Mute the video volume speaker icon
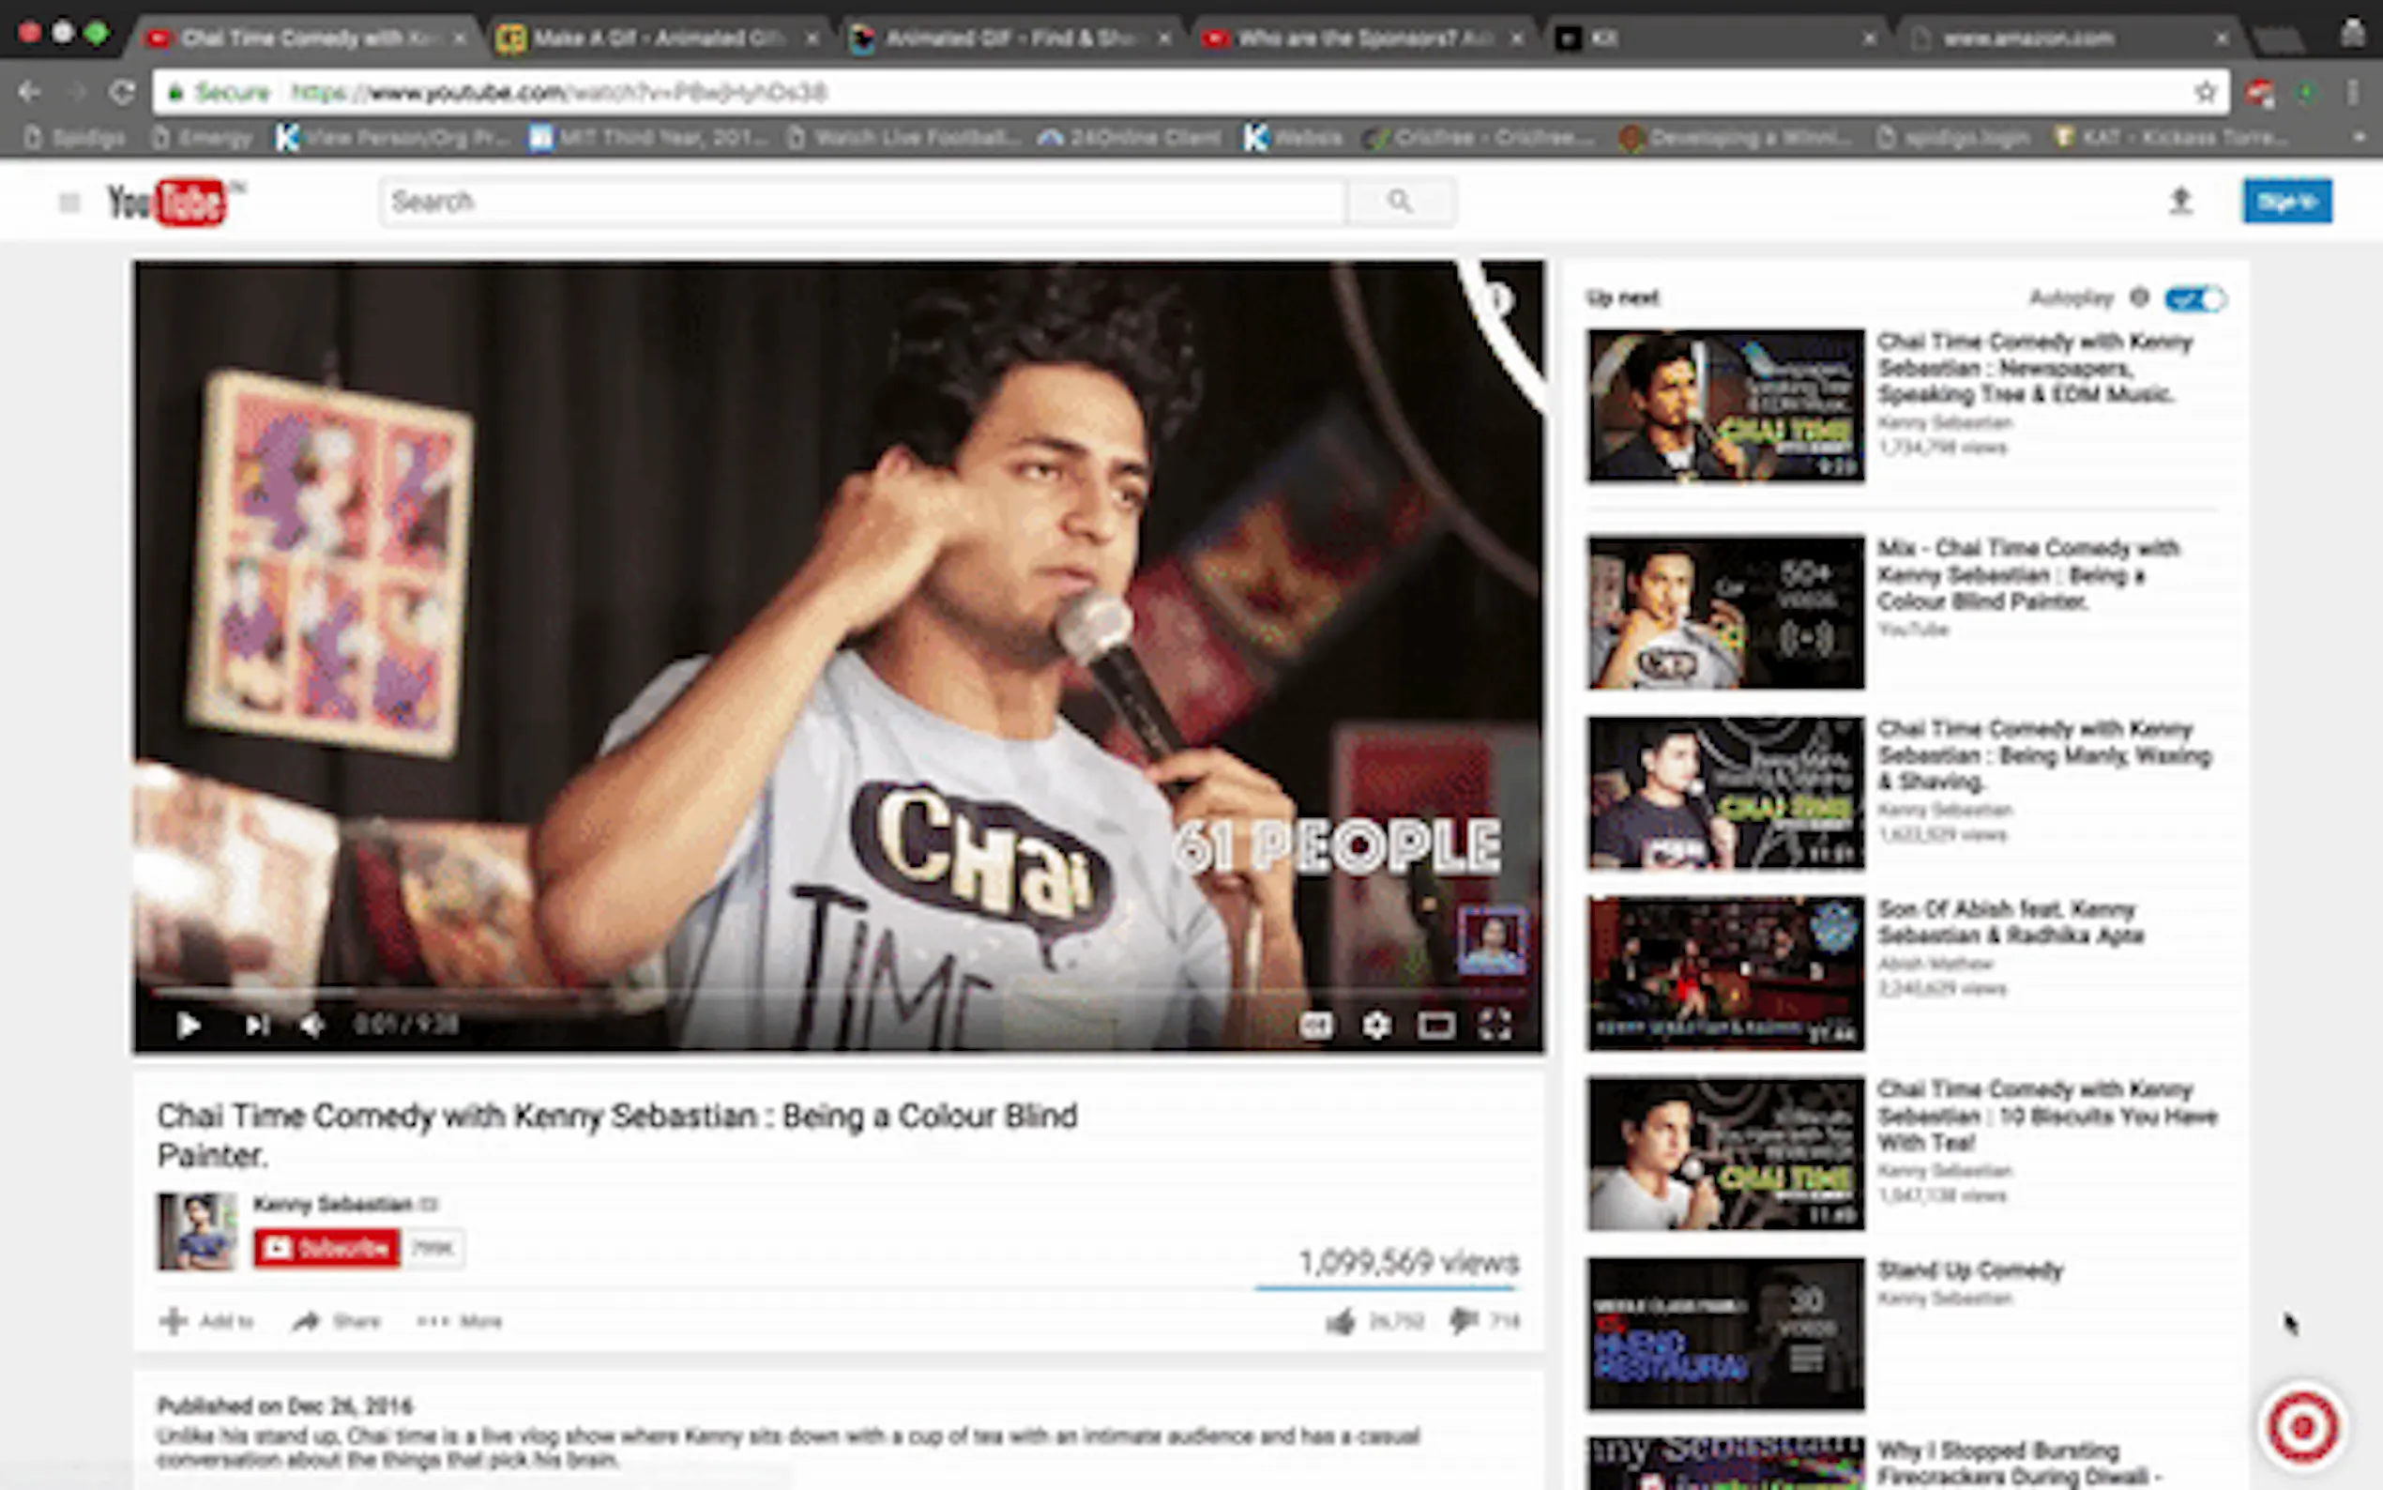The height and width of the screenshot is (1490, 2383). (312, 1026)
